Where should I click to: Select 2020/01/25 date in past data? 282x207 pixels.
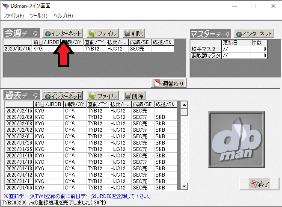pyautogui.click(x=19, y=149)
